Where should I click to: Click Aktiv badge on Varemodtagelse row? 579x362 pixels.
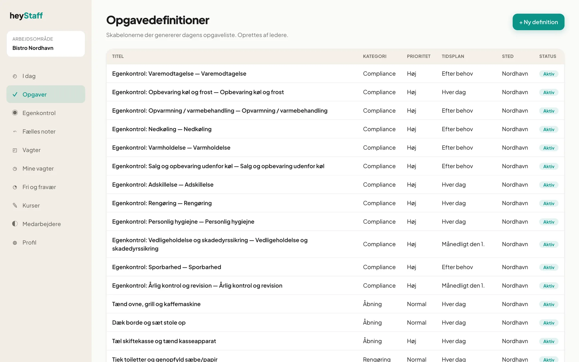549,74
